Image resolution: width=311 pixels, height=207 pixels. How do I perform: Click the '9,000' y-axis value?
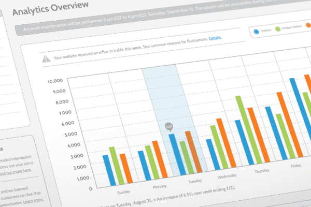coord(59,91)
